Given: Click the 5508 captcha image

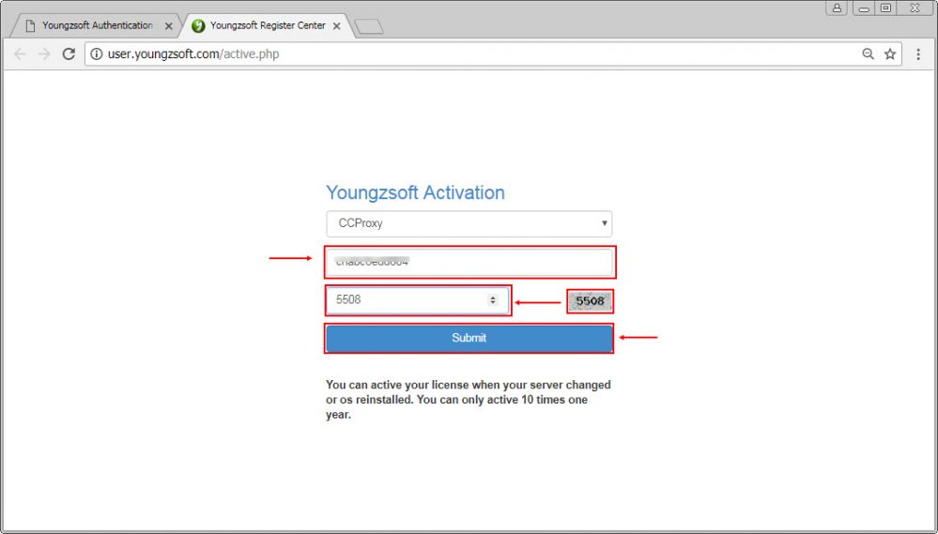Looking at the screenshot, I should [590, 301].
